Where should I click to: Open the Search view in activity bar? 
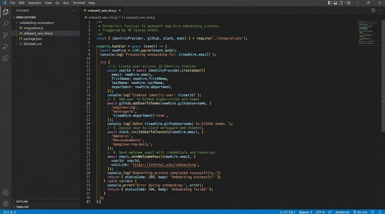pos(6,23)
